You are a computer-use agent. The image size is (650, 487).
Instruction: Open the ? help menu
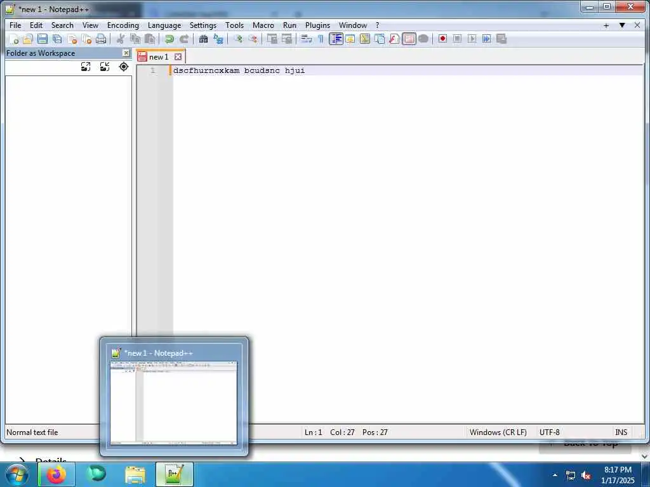pos(377,25)
